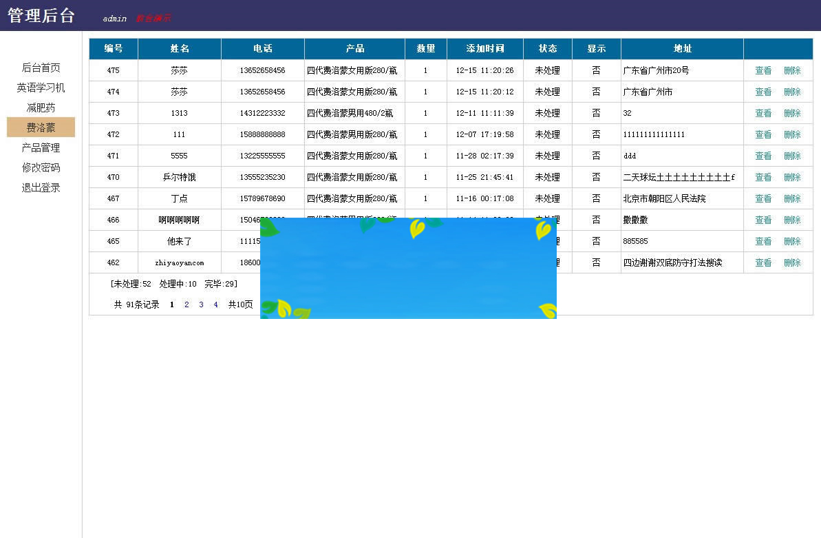
Task: Click the 状态 column header
Action: (547, 49)
